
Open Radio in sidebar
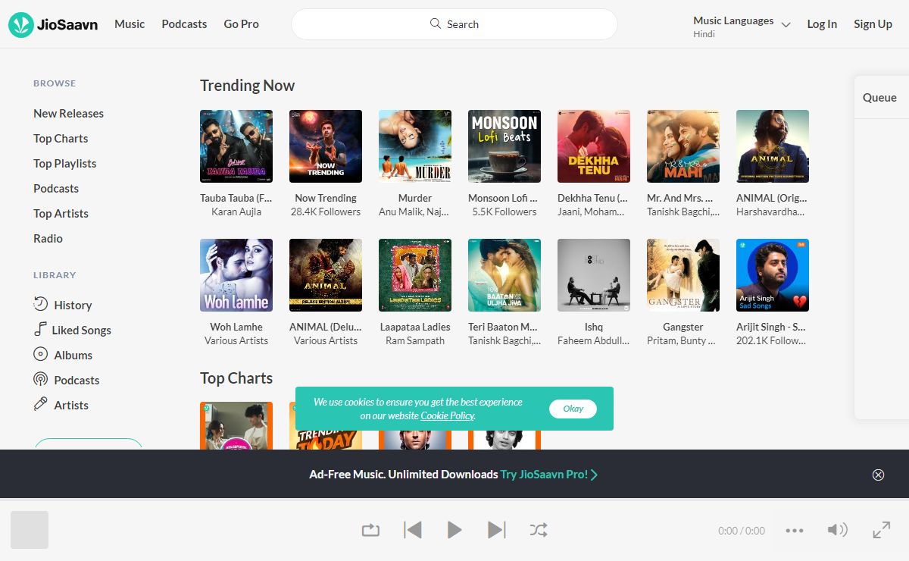click(48, 238)
